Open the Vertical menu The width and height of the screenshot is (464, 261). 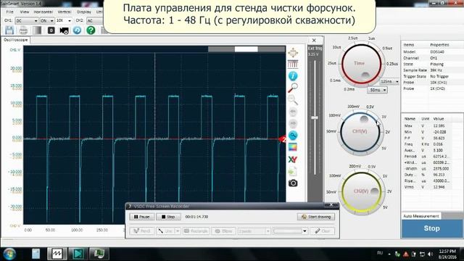65,12
